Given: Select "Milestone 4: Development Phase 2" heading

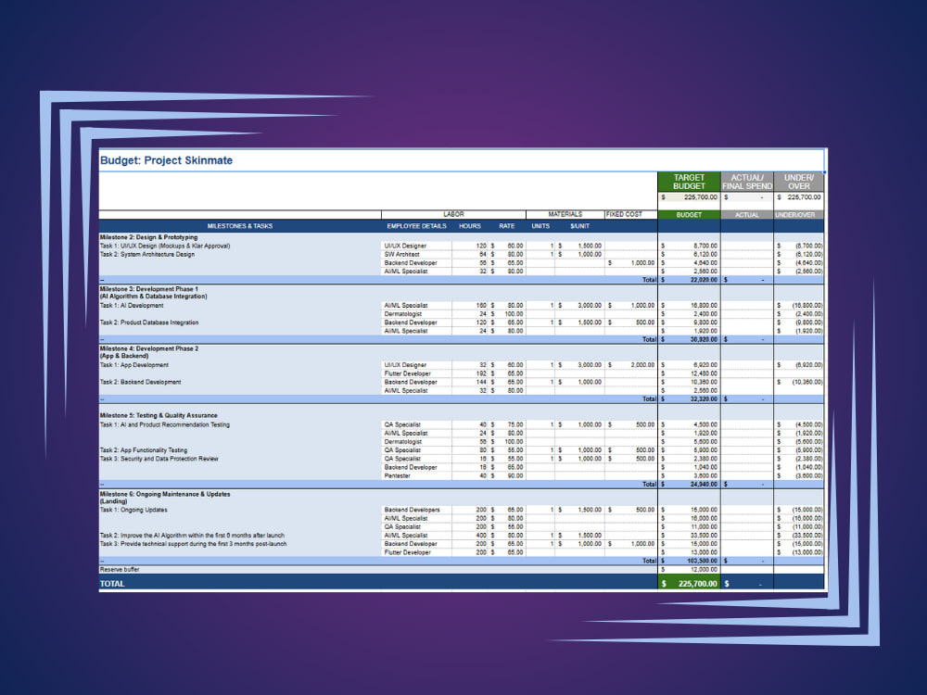Looking at the screenshot, I should tap(149, 348).
